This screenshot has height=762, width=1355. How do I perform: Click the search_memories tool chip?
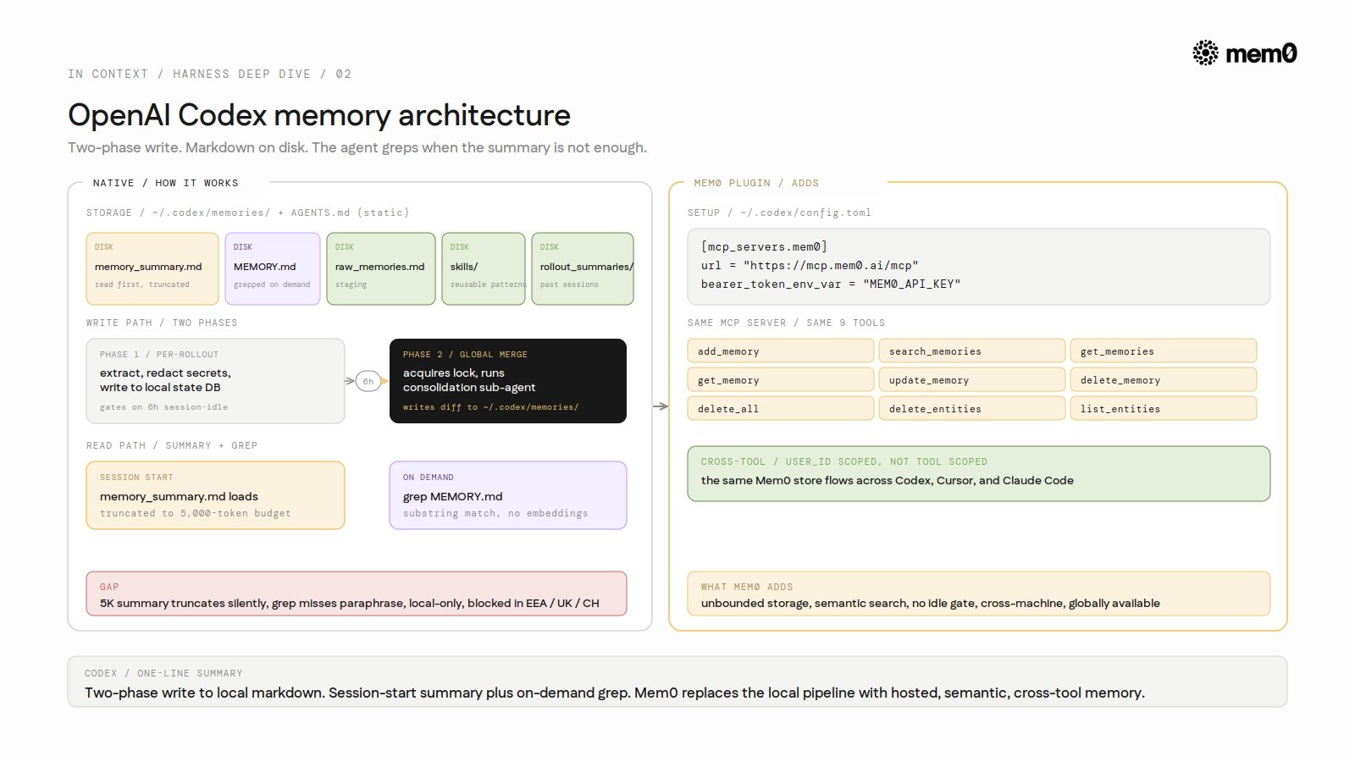coord(972,351)
